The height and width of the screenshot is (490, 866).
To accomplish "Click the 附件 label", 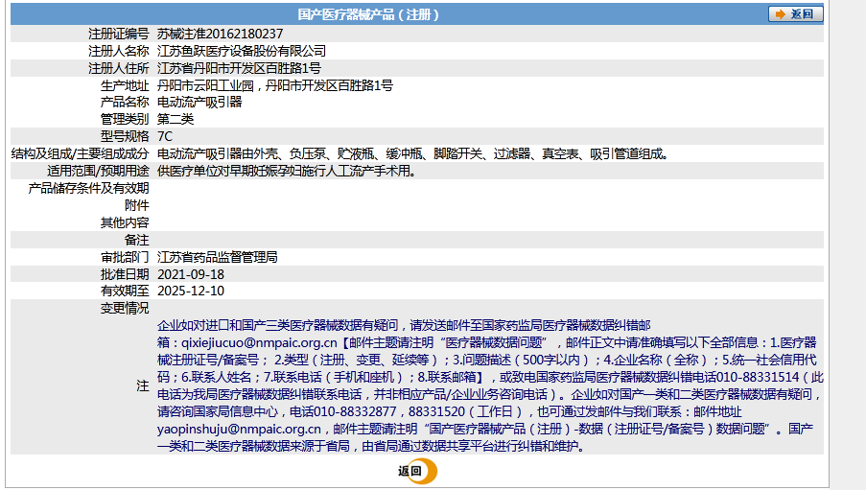I will tap(136, 205).
